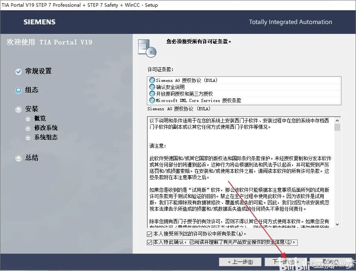
Task: Click the 欢迎使用 TIA Portal V19 title
Action: point(49,42)
